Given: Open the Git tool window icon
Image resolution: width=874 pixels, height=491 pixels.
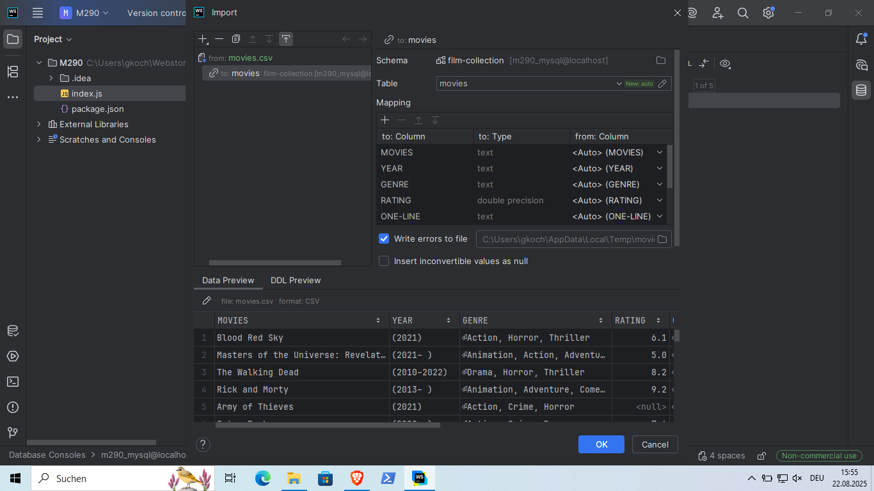Looking at the screenshot, I should click(x=13, y=433).
